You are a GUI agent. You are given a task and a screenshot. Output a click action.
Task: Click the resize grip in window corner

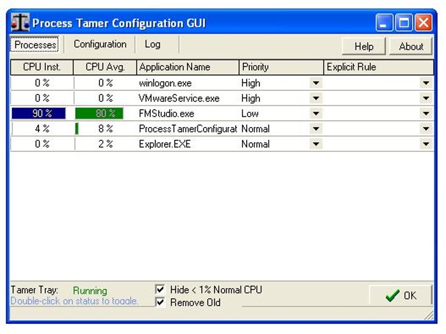[x=429, y=316]
